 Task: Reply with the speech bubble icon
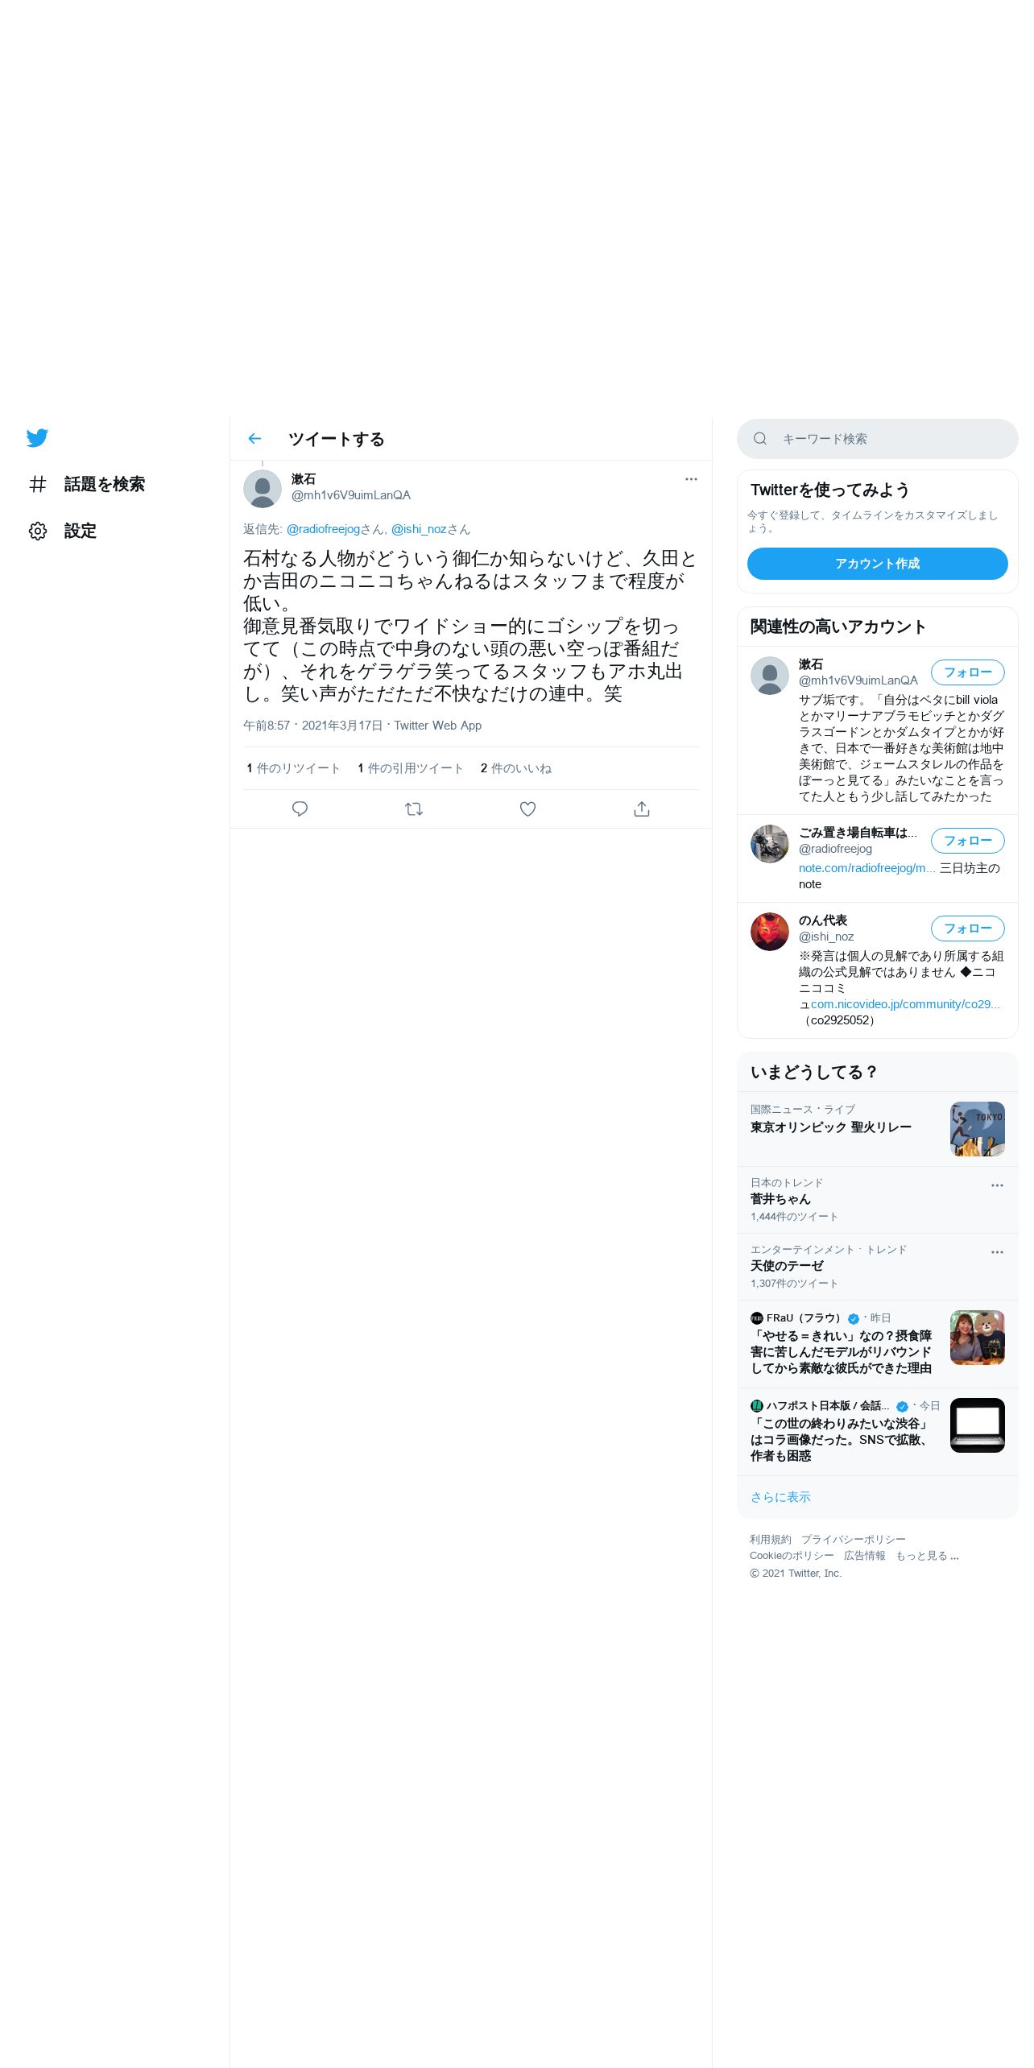click(300, 809)
